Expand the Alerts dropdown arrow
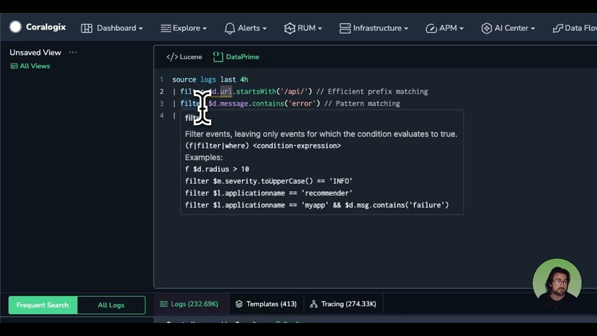This screenshot has width=597, height=336. click(x=264, y=28)
